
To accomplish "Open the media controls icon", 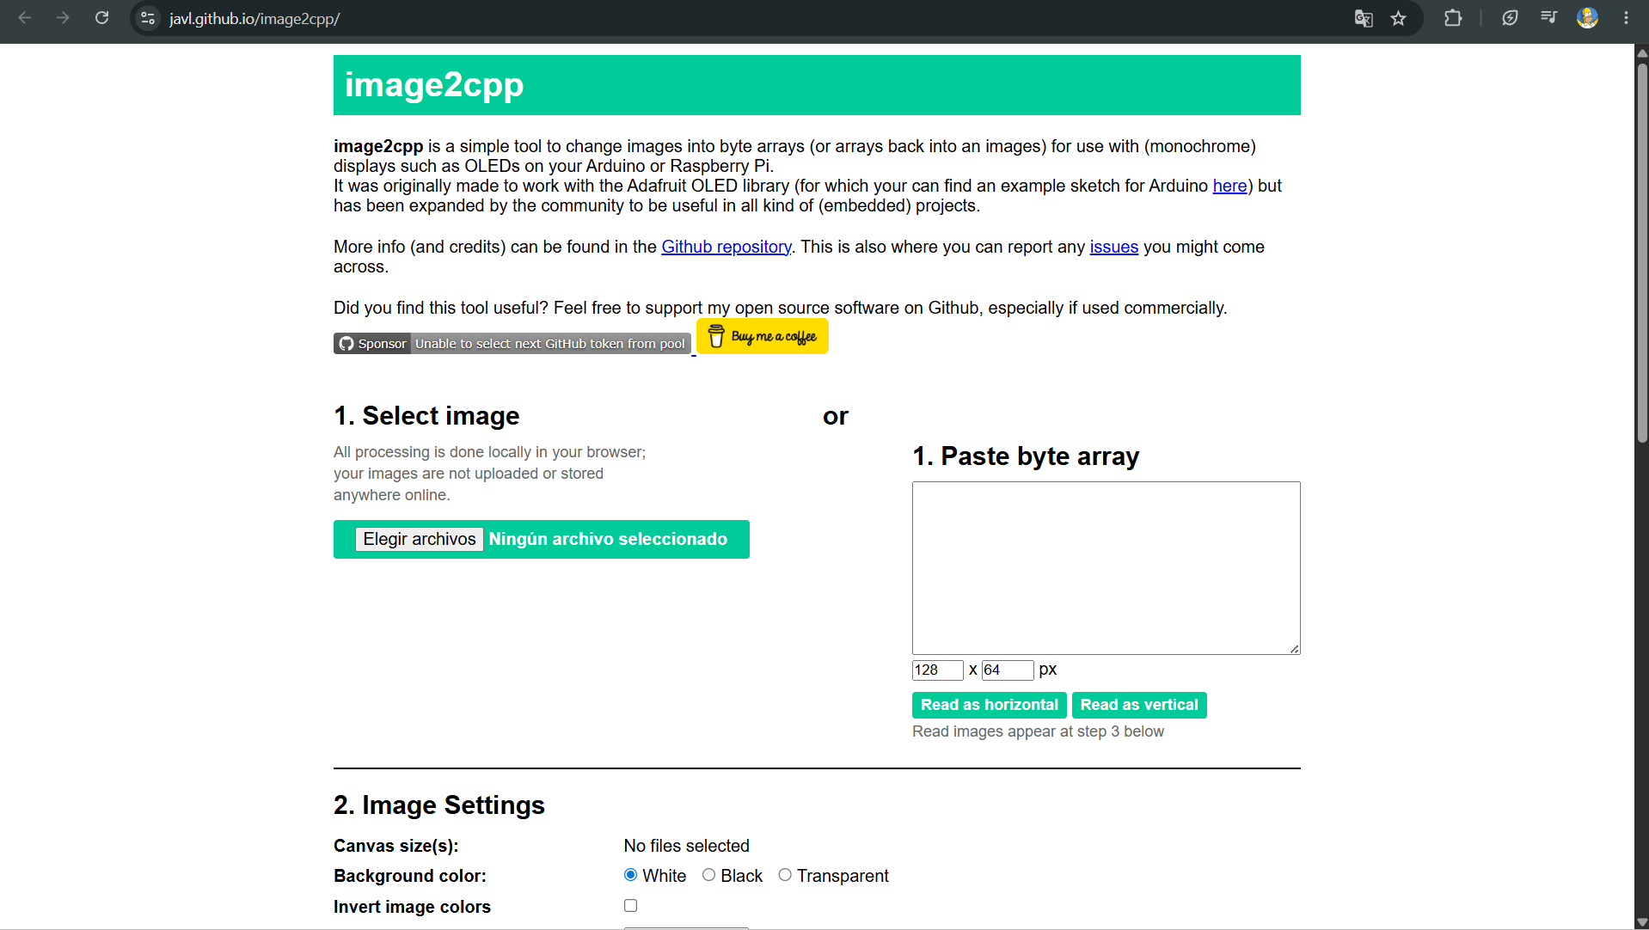I will (x=1548, y=18).
